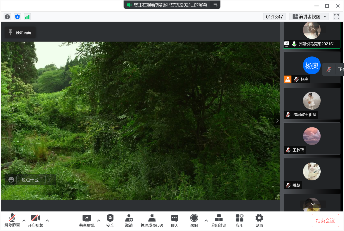Image resolution: width=344 pixels, height=231 pixels.
Task: Expand audio options arrow beside 解除静音
Action: 24,220
